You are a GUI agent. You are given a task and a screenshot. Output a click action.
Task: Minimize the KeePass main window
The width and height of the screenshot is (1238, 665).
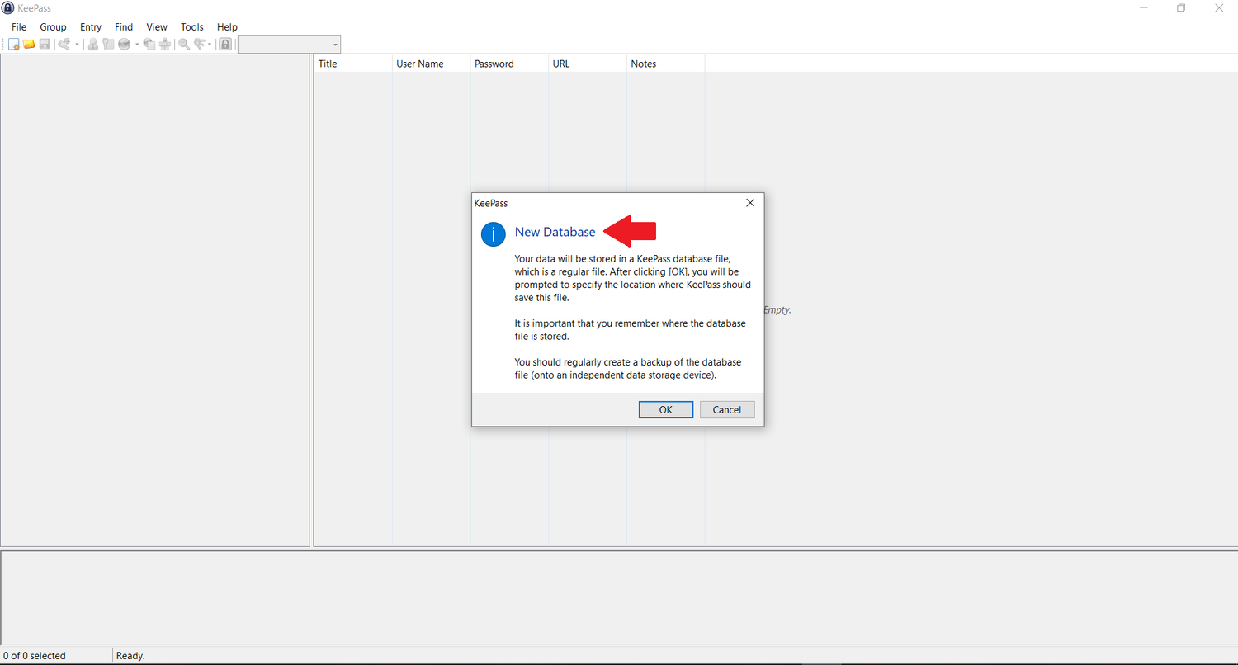[1143, 8]
